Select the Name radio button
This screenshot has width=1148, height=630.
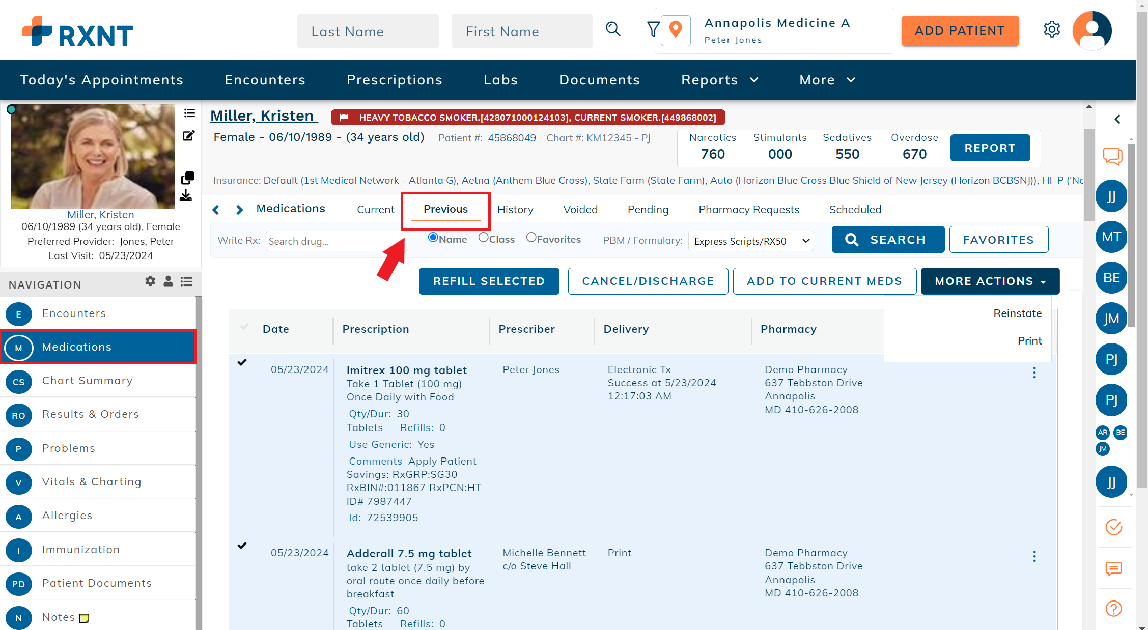tap(433, 237)
